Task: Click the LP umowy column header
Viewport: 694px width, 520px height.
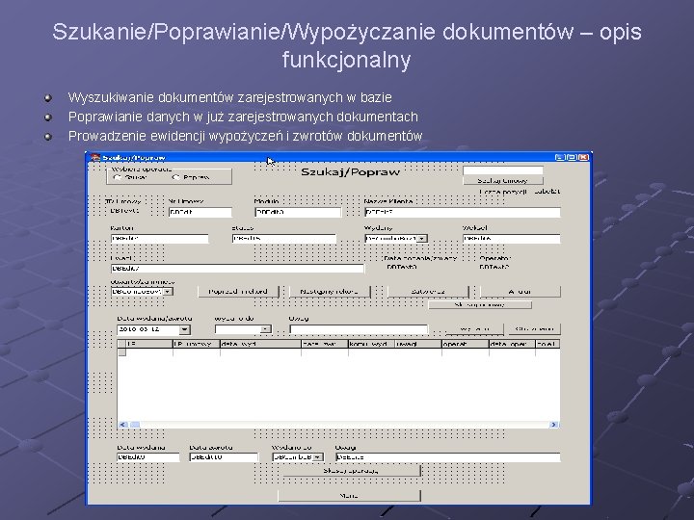Action: pyautogui.click(x=196, y=344)
